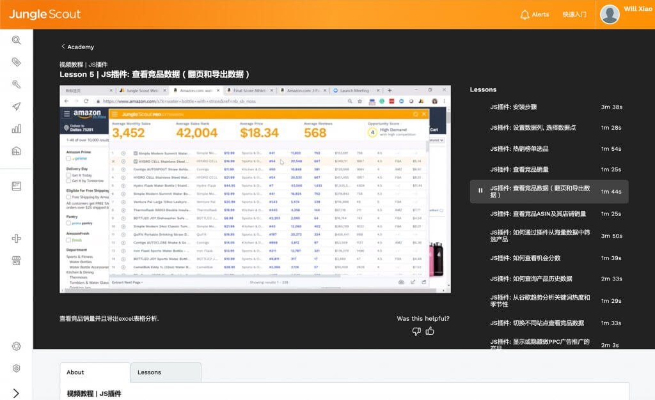Switch to the About tab
Image resolution: width=655 pixels, height=400 pixels.
pos(95,373)
